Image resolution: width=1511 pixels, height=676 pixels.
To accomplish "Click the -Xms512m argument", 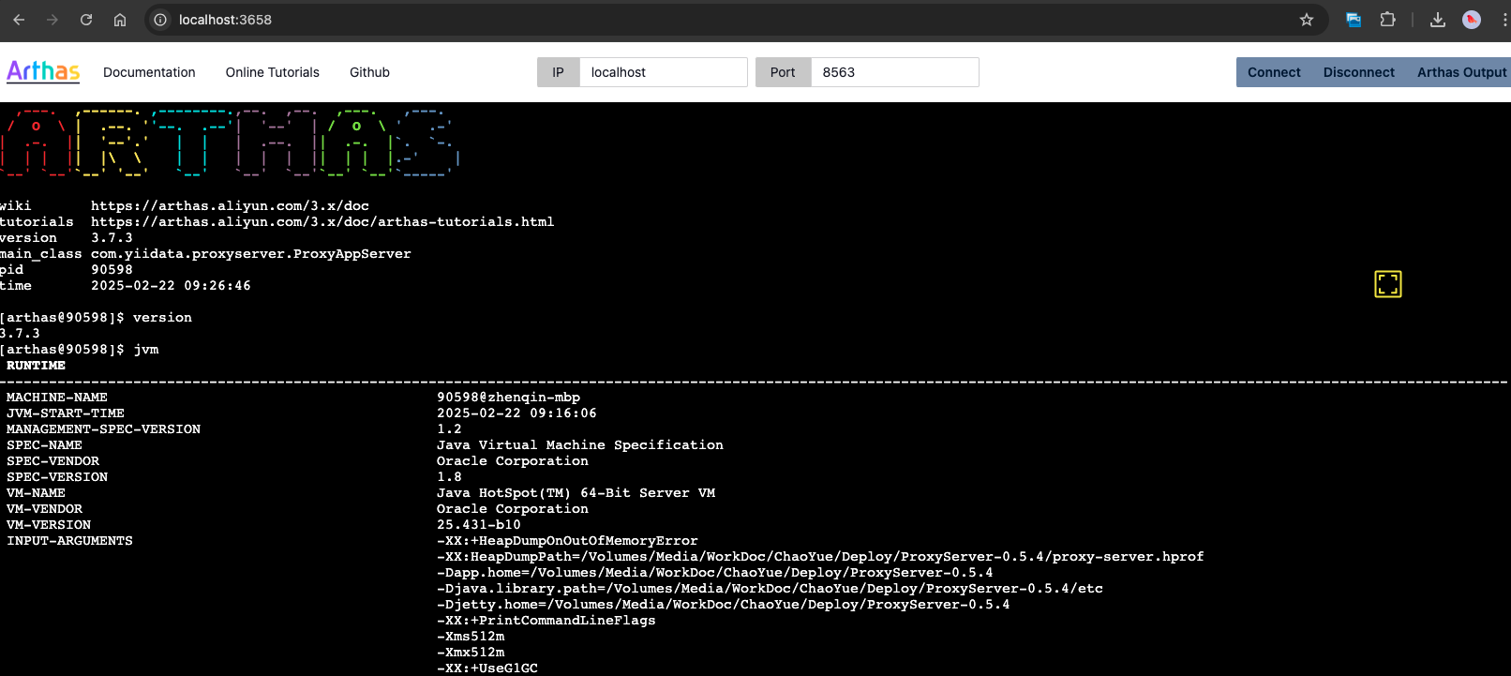I will pos(471,636).
